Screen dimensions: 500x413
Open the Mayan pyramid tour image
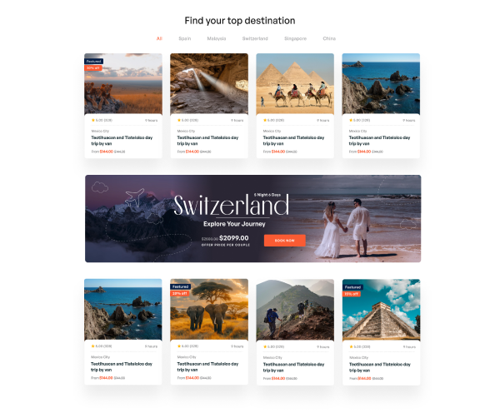pyautogui.click(x=381, y=310)
